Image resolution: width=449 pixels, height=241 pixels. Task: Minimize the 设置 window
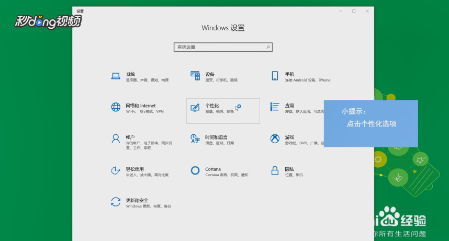(x=341, y=11)
